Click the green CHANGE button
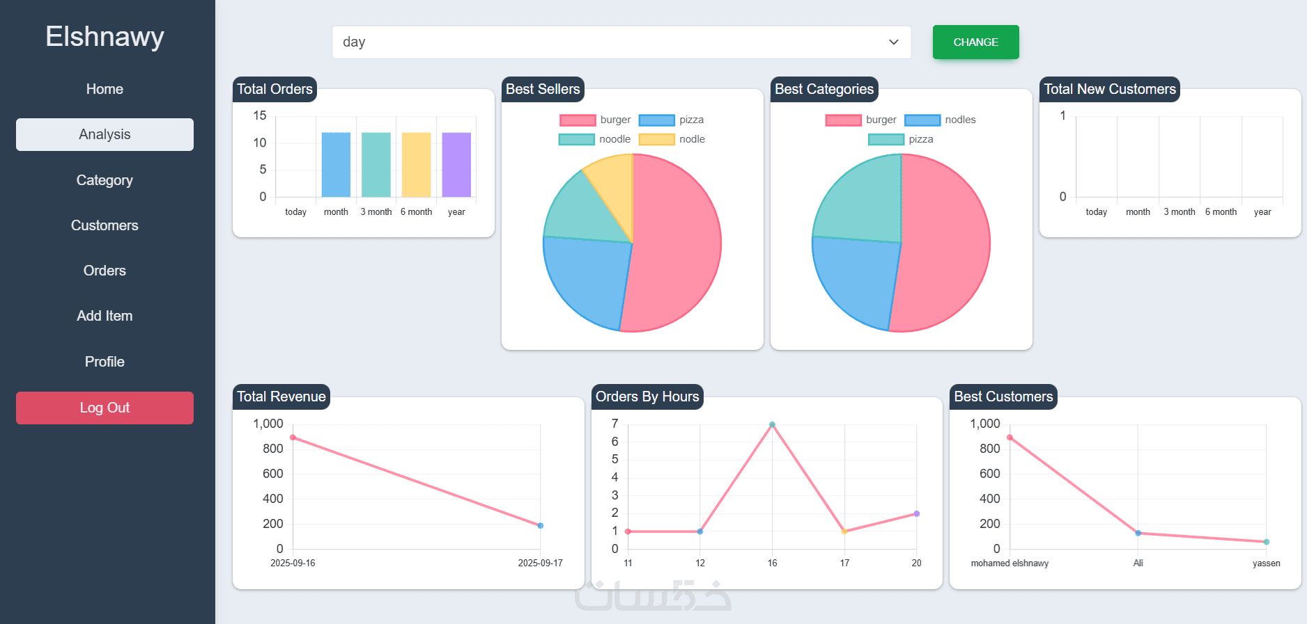 [x=975, y=42]
